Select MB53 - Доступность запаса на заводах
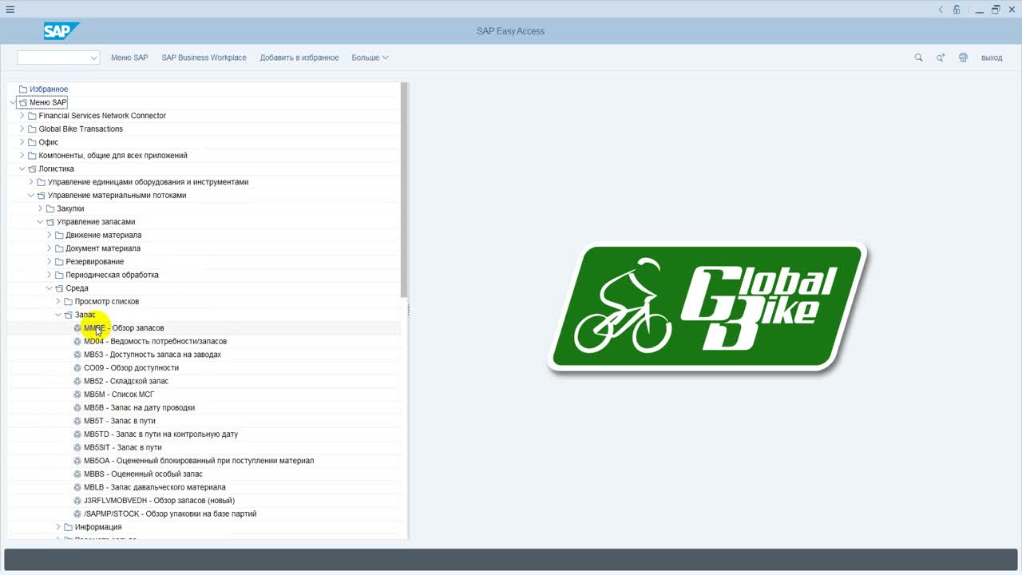Screen dimensions: 1022x575 pos(153,355)
